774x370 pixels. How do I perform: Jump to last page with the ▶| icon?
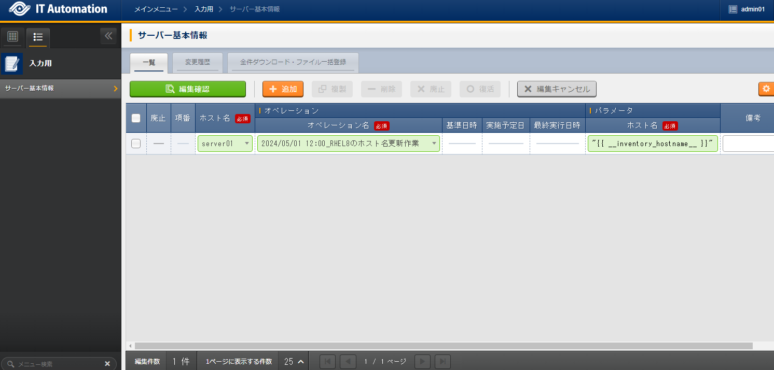coord(443,361)
